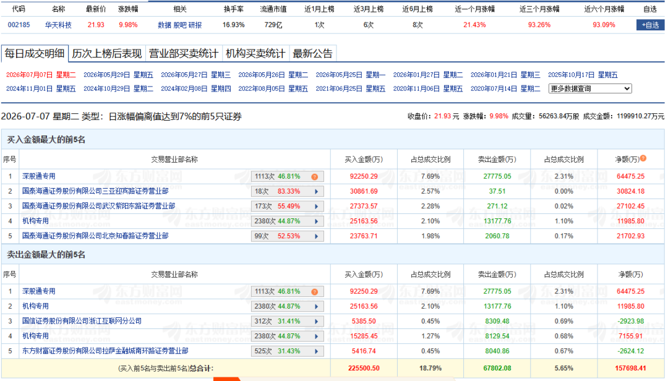
Task: Click orange help icon beside 净额(万) header
Action: pyautogui.click(x=643, y=158)
